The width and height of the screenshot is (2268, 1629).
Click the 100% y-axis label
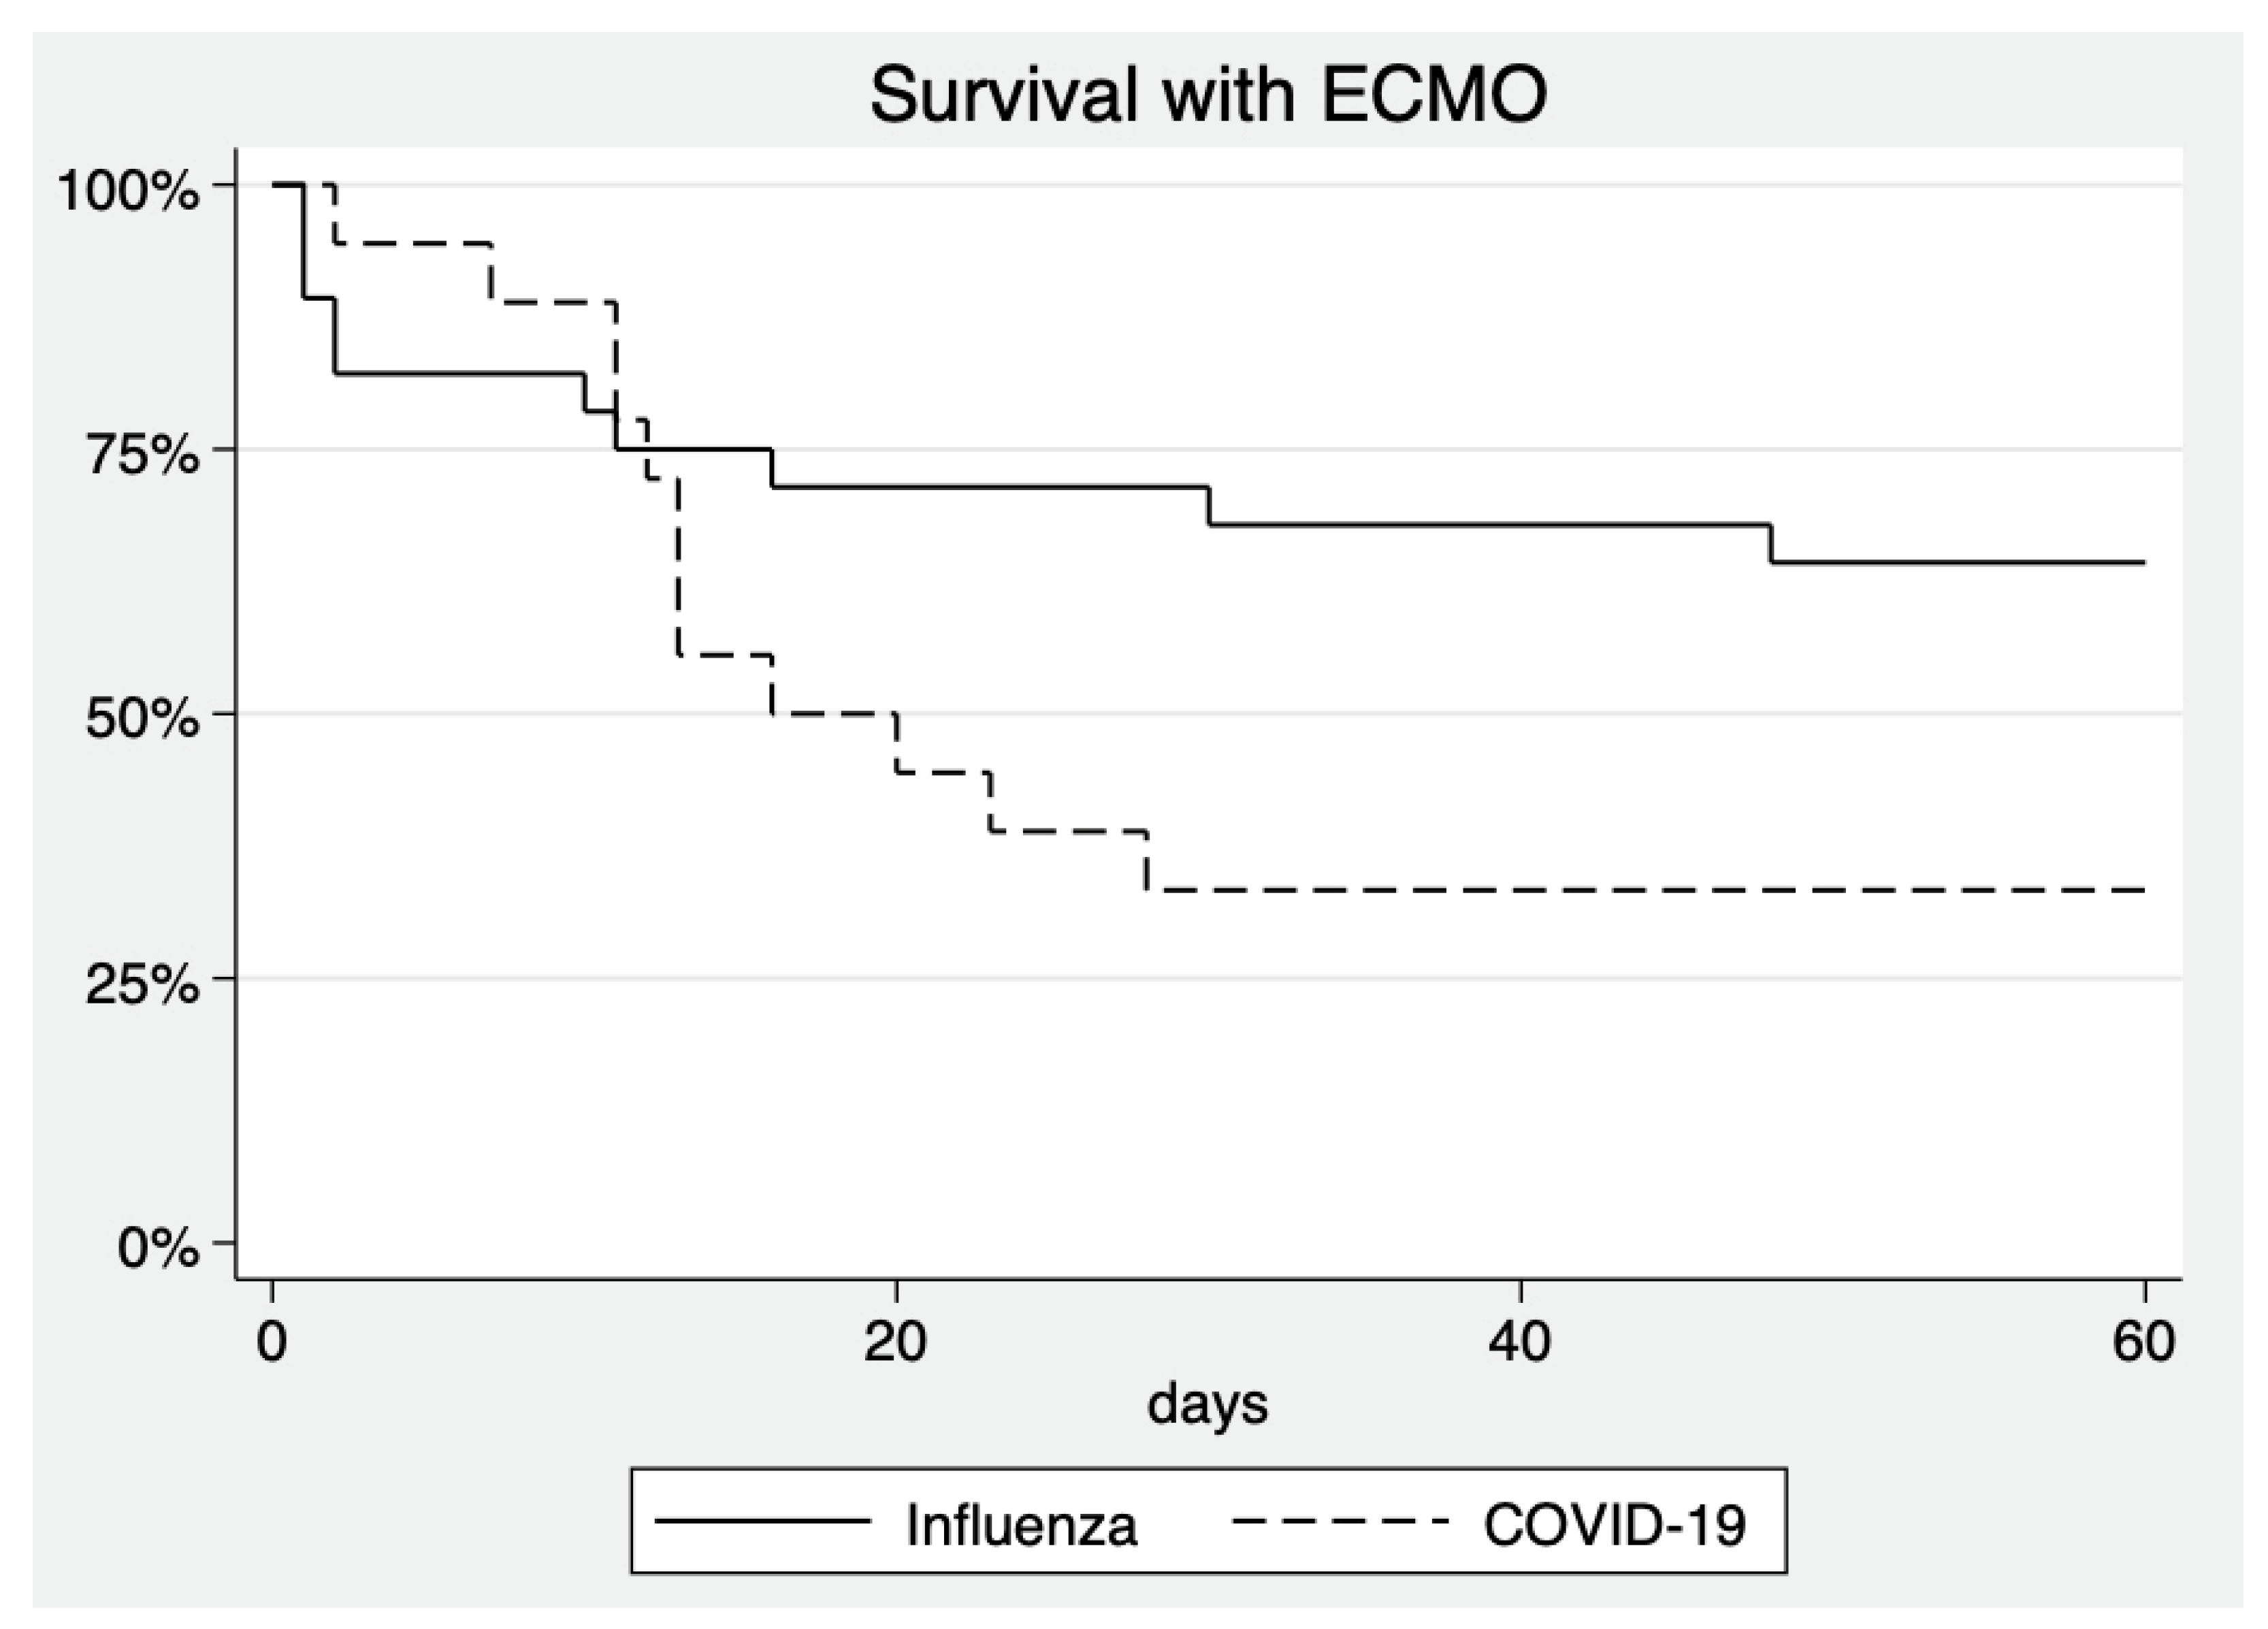click(128, 190)
